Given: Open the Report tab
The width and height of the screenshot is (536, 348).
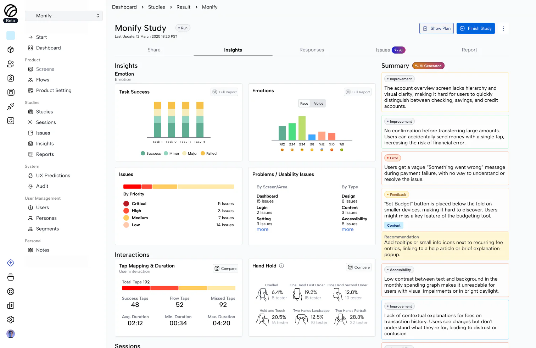Looking at the screenshot, I should [x=469, y=50].
